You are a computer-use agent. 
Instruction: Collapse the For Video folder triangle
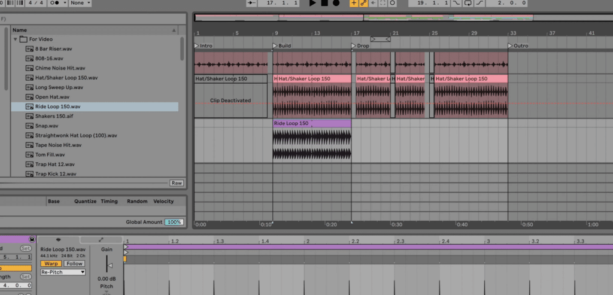tap(15, 39)
